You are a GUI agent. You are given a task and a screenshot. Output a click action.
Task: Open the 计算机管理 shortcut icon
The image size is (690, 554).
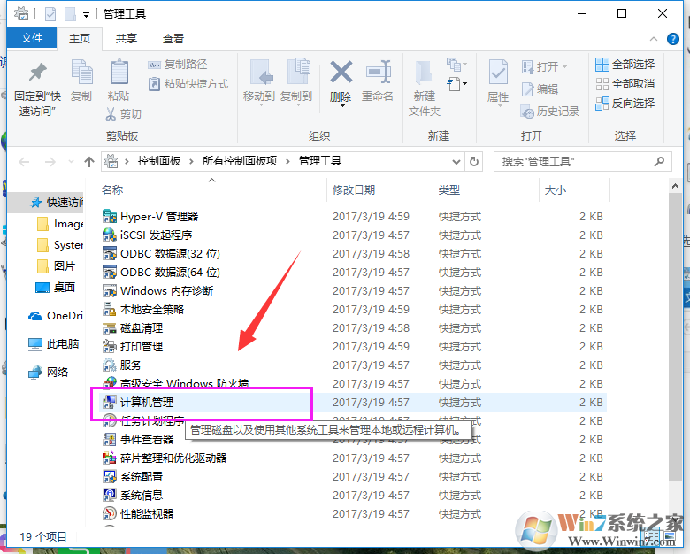(x=110, y=402)
